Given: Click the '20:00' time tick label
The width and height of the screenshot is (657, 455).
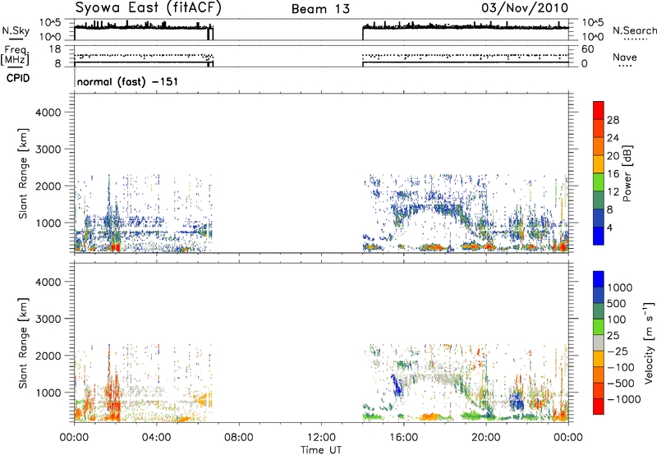Looking at the screenshot, I should click(x=486, y=438).
